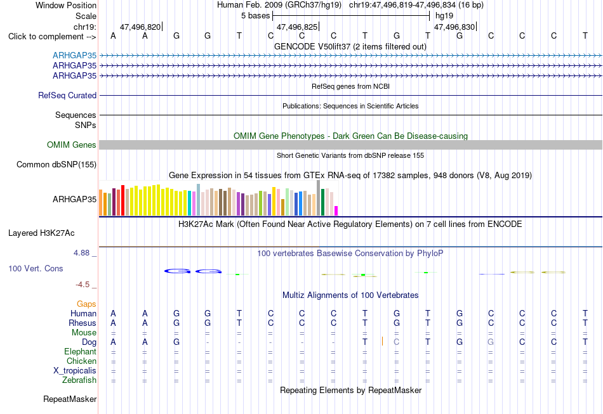Click 'Repeating Elements by RepeatMasker' title
This screenshot has height=414, width=603.
tap(351, 390)
